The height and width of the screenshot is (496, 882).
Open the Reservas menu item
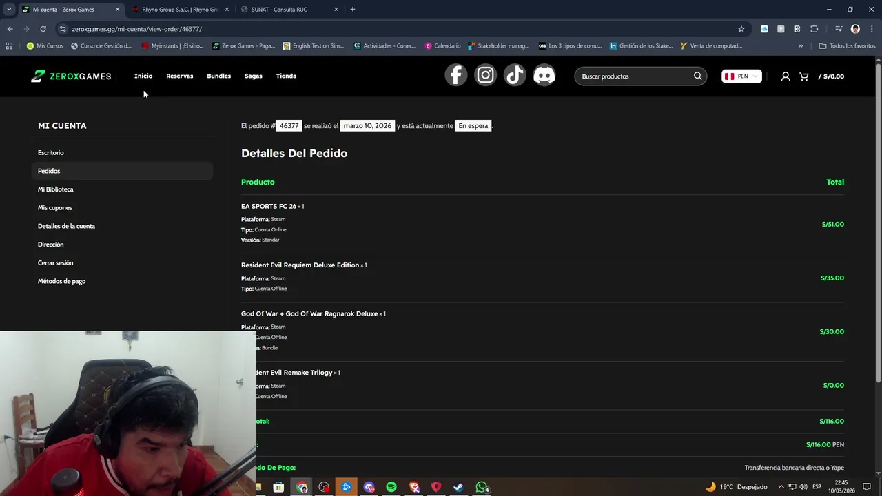179,76
